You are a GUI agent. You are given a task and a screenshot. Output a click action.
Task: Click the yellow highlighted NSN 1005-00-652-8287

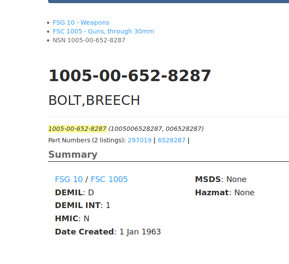point(77,129)
